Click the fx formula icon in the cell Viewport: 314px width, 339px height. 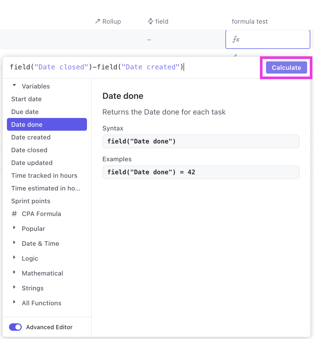pos(236,39)
